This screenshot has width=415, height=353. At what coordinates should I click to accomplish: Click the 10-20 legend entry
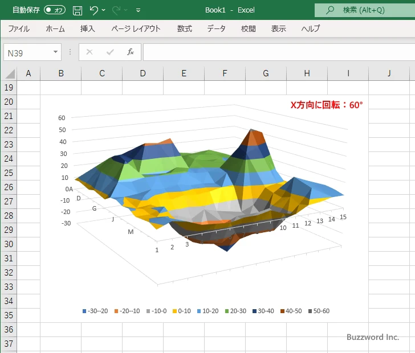point(207,311)
